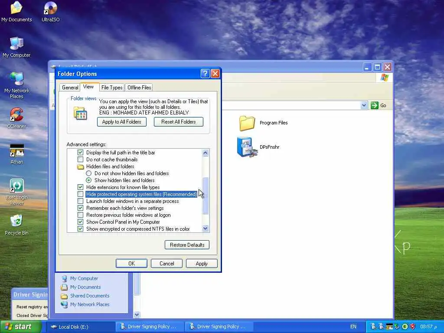444x333 pixels.
Task: Open My Network Places desktop icon
Action: [x=17, y=85]
